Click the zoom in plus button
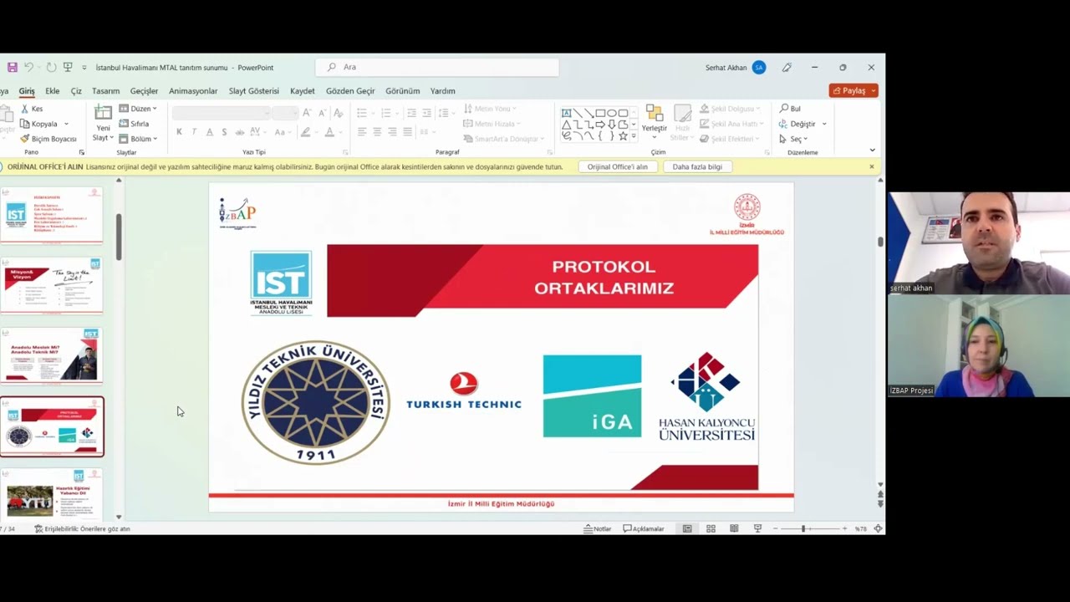The image size is (1070, 602). (844, 528)
